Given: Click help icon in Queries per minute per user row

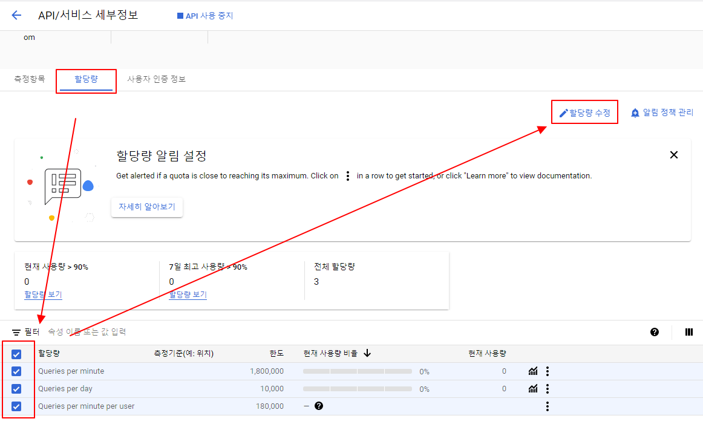Looking at the screenshot, I should tap(319, 406).
